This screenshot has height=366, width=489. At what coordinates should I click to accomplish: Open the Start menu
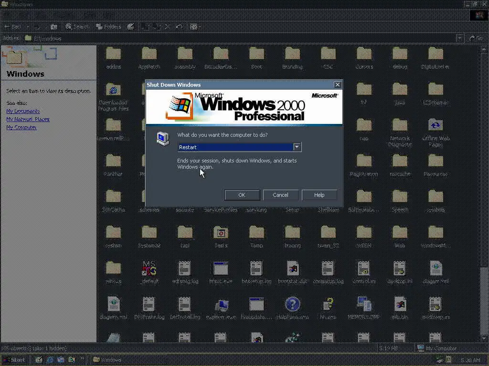point(14,360)
